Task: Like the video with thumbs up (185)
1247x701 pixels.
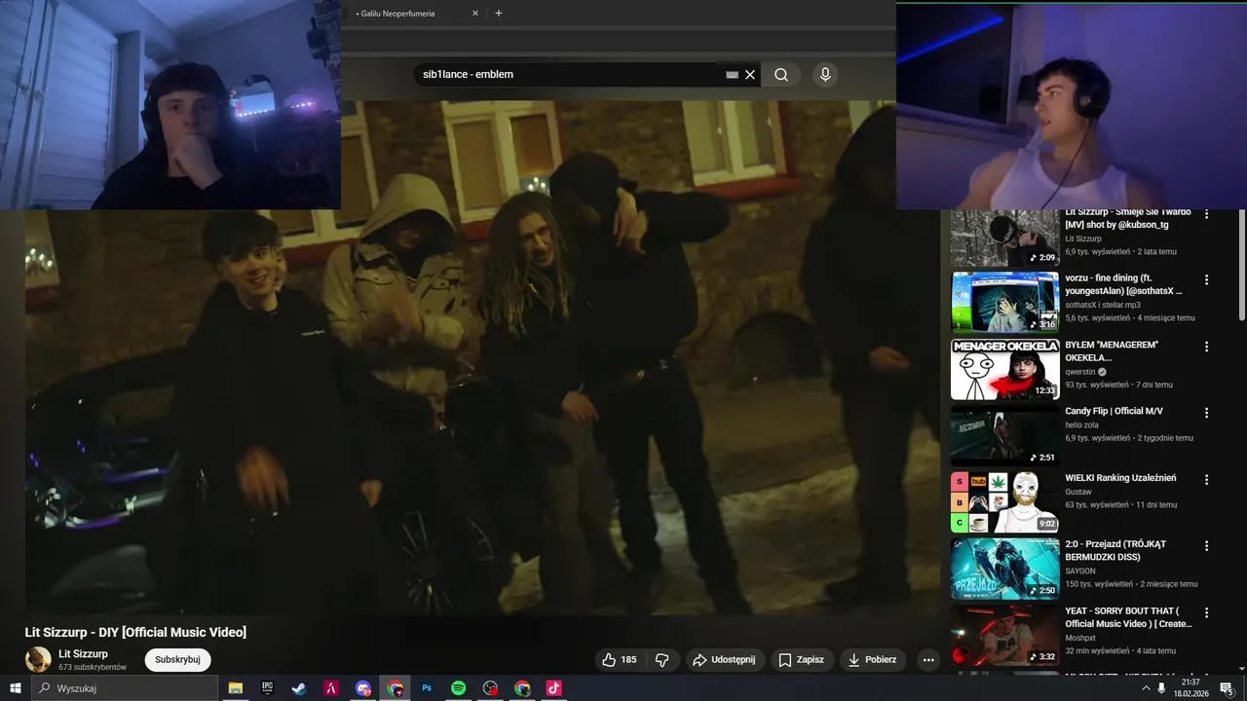Action: [619, 660]
